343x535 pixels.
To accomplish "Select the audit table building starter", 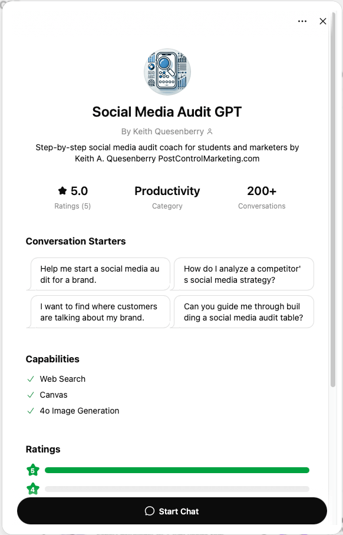I will [x=243, y=311].
